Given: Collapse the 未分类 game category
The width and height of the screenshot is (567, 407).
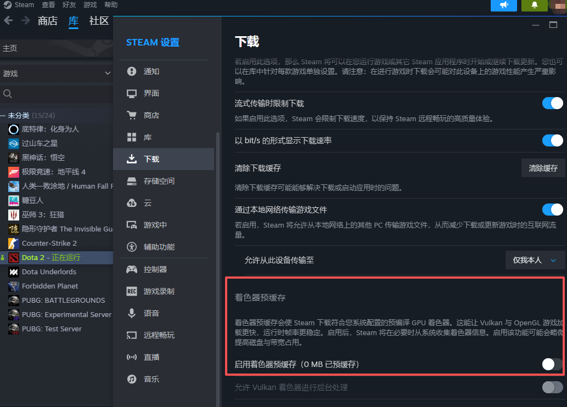Looking at the screenshot, I should point(3,116).
